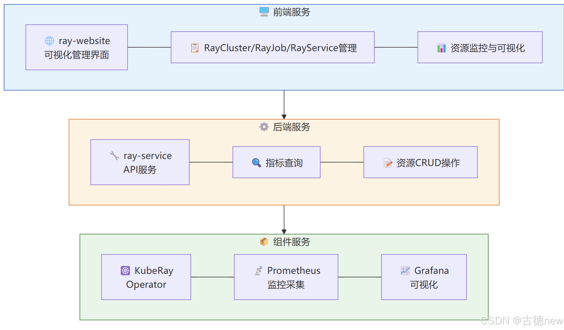The height and width of the screenshot is (330, 564).
Task: Click the wrench icon next to ray-service
Action: click(x=114, y=155)
